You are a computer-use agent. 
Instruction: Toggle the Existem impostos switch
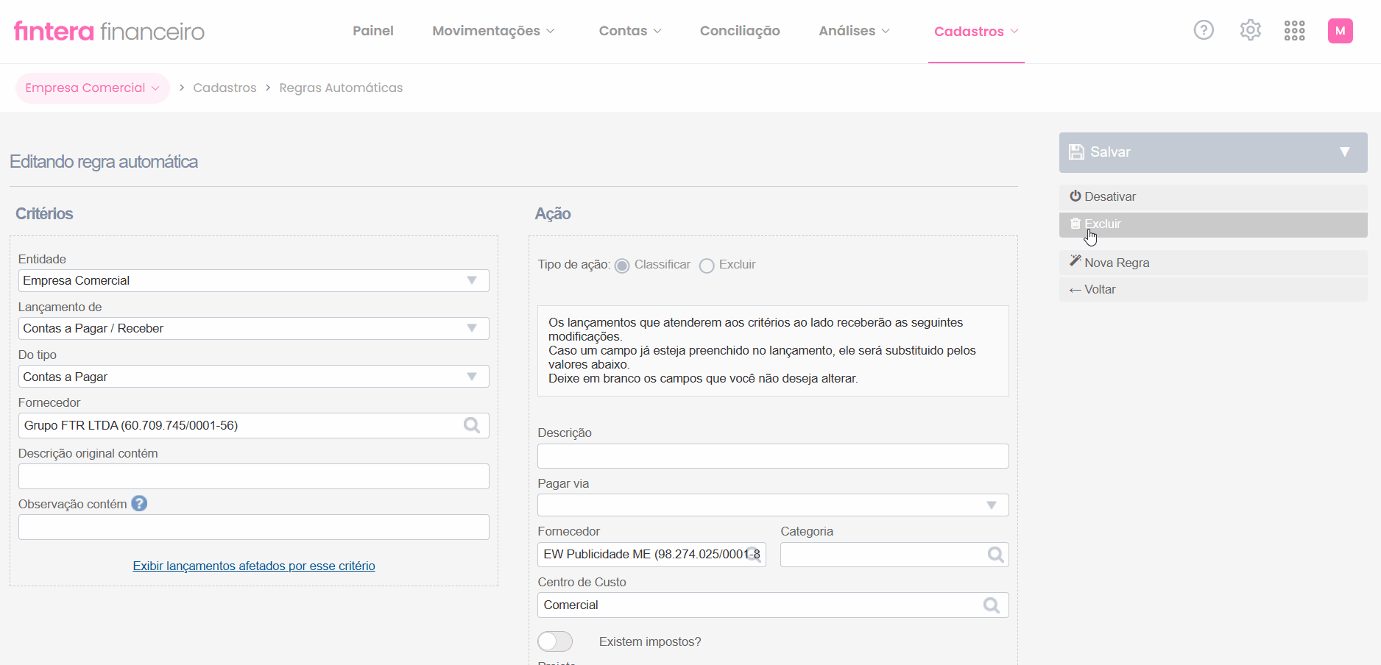coord(555,641)
